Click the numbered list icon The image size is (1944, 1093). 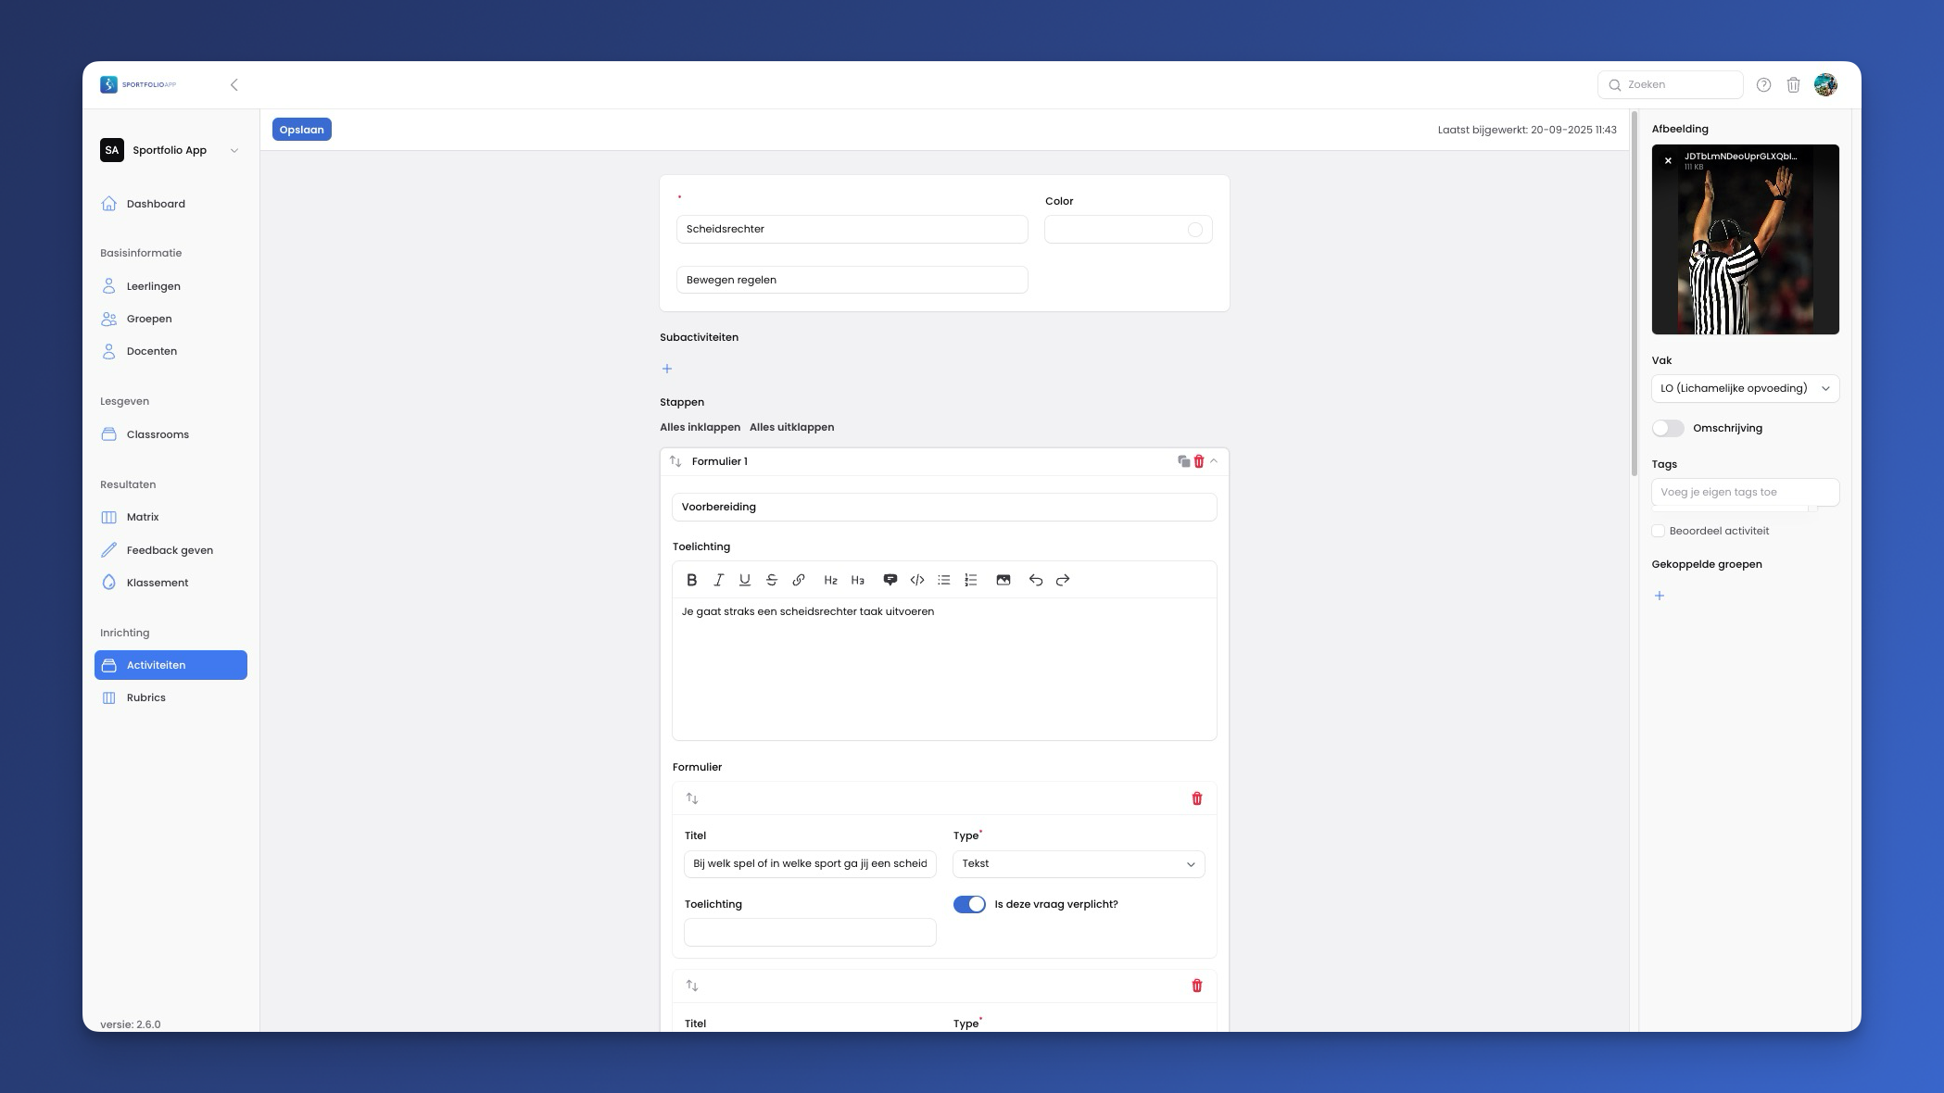(970, 580)
